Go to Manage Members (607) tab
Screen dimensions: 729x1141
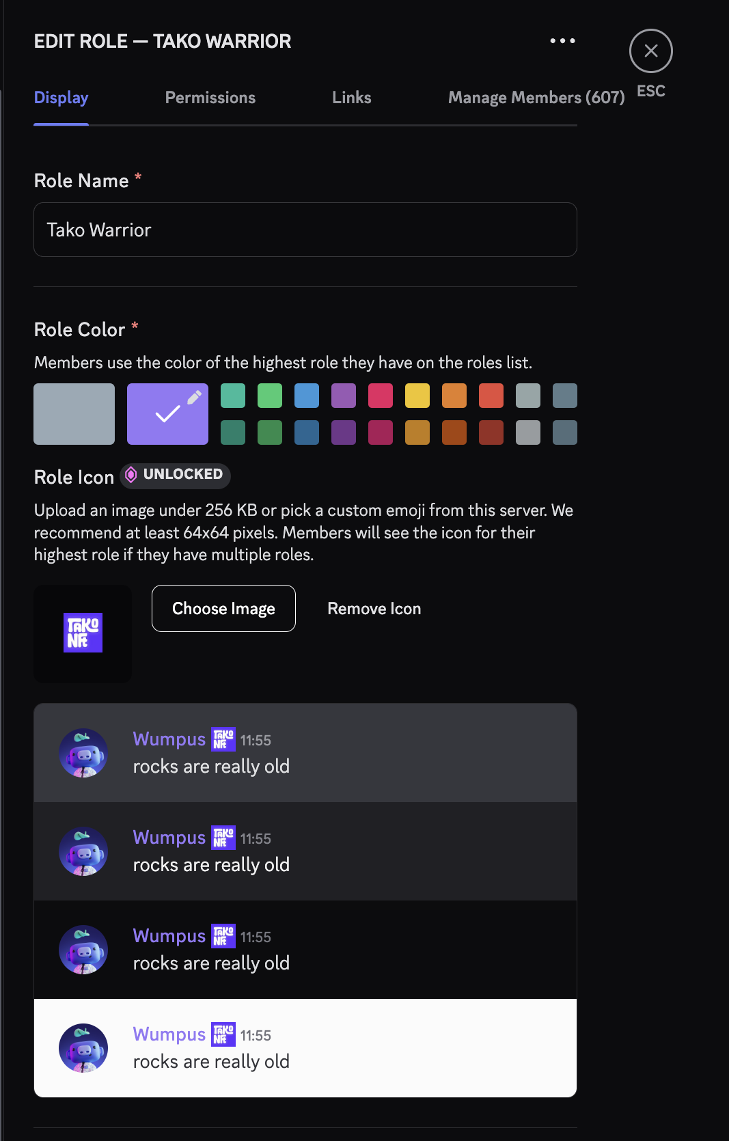tap(536, 98)
